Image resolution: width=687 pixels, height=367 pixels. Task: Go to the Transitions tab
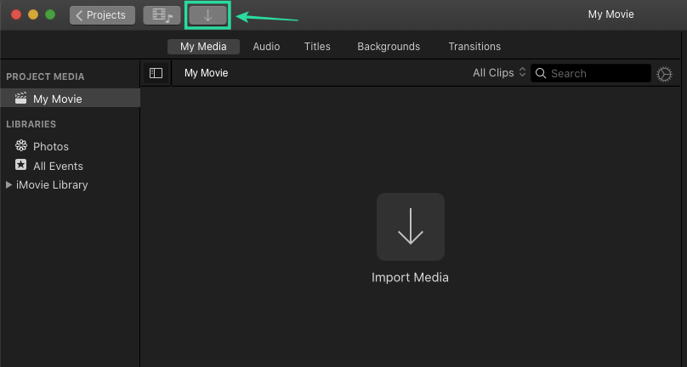pos(474,47)
